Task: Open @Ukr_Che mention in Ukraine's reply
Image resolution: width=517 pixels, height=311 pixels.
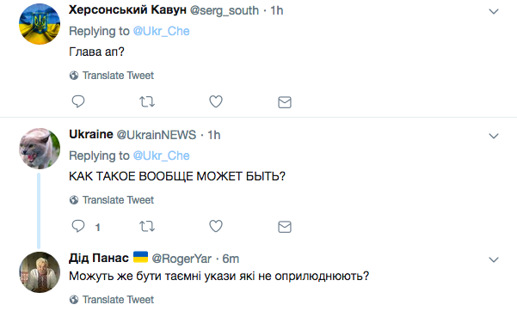Action: pos(161,155)
